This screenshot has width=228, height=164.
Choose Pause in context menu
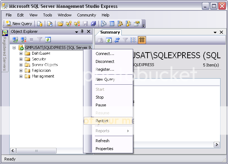click(x=108, y=105)
